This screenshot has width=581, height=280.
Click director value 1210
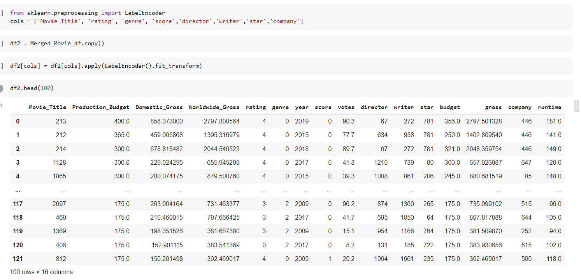click(x=381, y=162)
